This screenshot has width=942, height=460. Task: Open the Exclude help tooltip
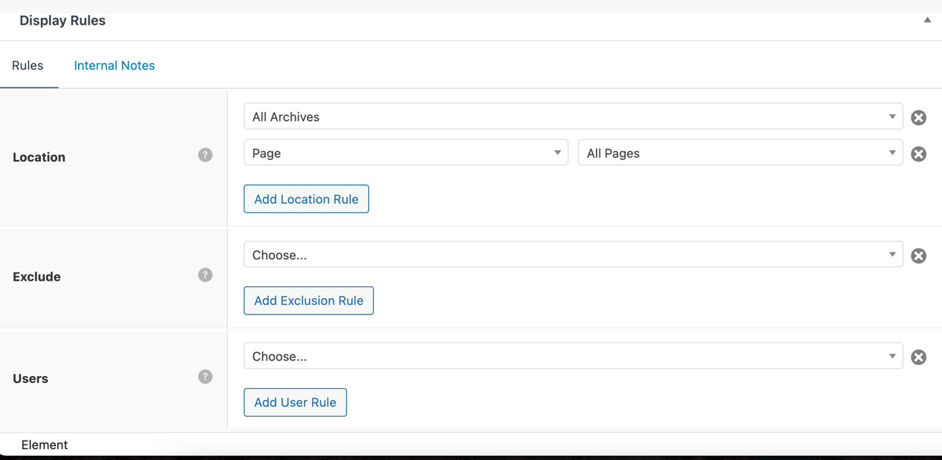205,274
